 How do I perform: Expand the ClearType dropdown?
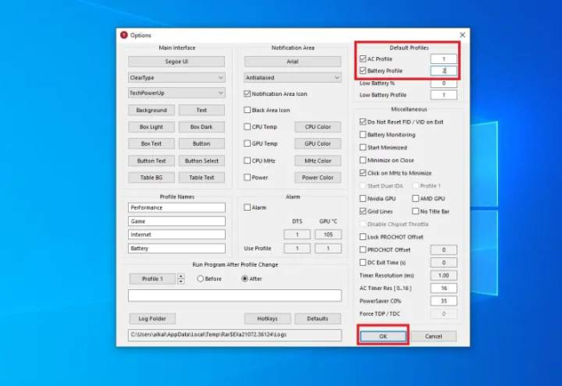point(176,78)
